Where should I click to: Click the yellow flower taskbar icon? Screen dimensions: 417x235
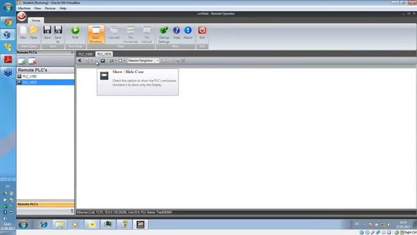(x=92, y=225)
